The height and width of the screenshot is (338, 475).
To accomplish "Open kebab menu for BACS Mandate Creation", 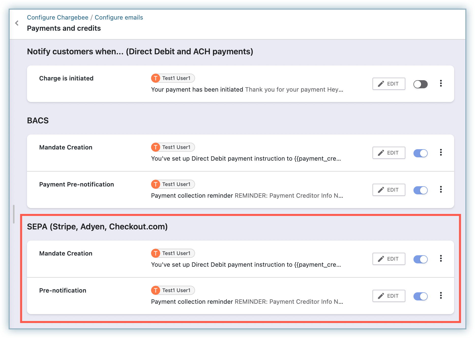I will (x=441, y=153).
